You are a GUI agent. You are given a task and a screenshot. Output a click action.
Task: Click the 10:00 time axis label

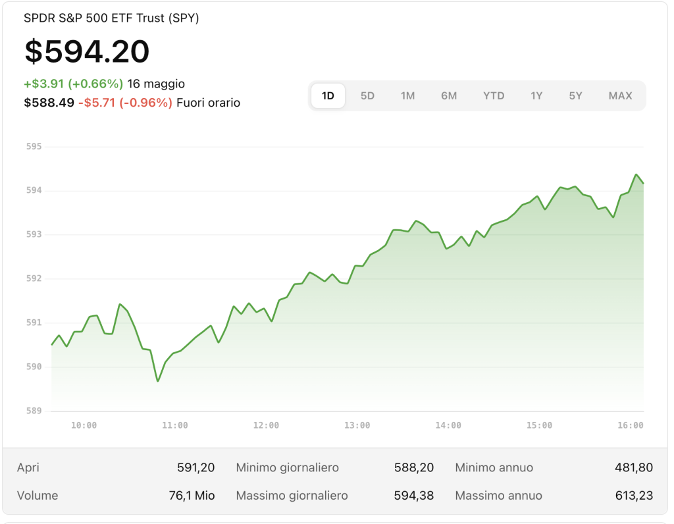point(84,425)
